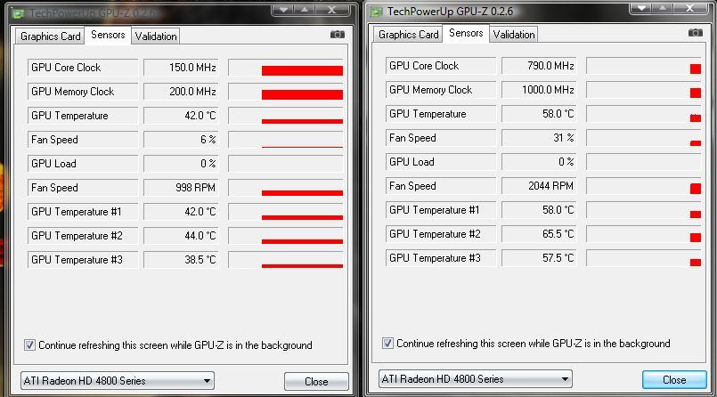Click GPU Temperature #3 graph in right window
This screenshot has height=397, width=717.
[644, 258]
